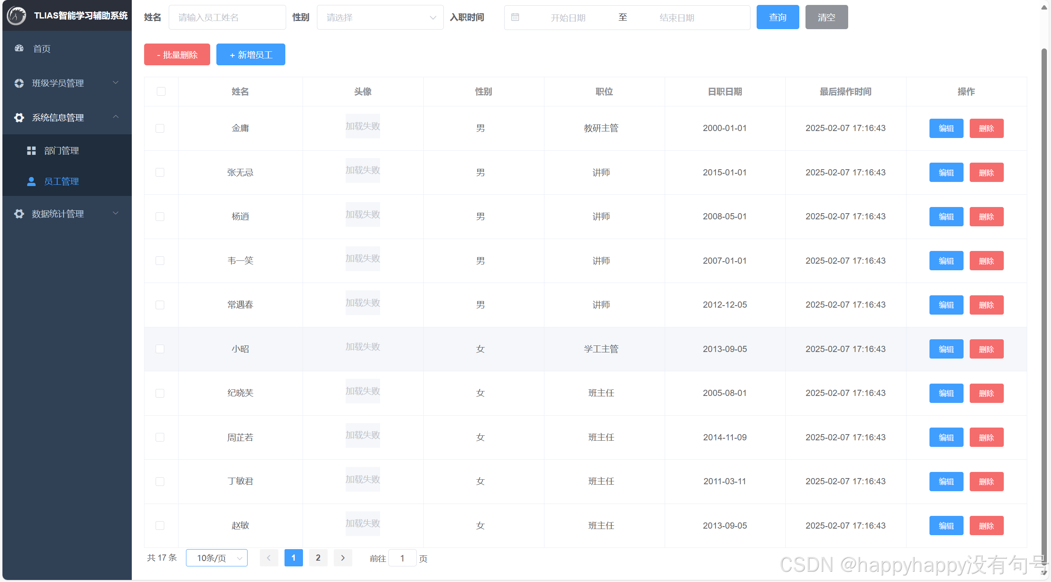Click the grid icon beside 部门管理

pyautogui.click(x=31, y=151)
